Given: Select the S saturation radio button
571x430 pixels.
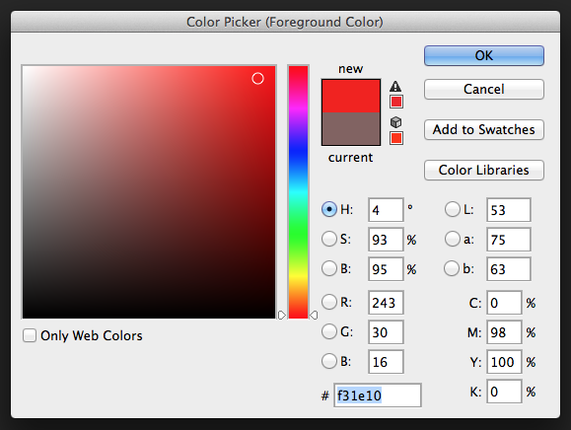Looking at the screenshot, I should 329,240.
